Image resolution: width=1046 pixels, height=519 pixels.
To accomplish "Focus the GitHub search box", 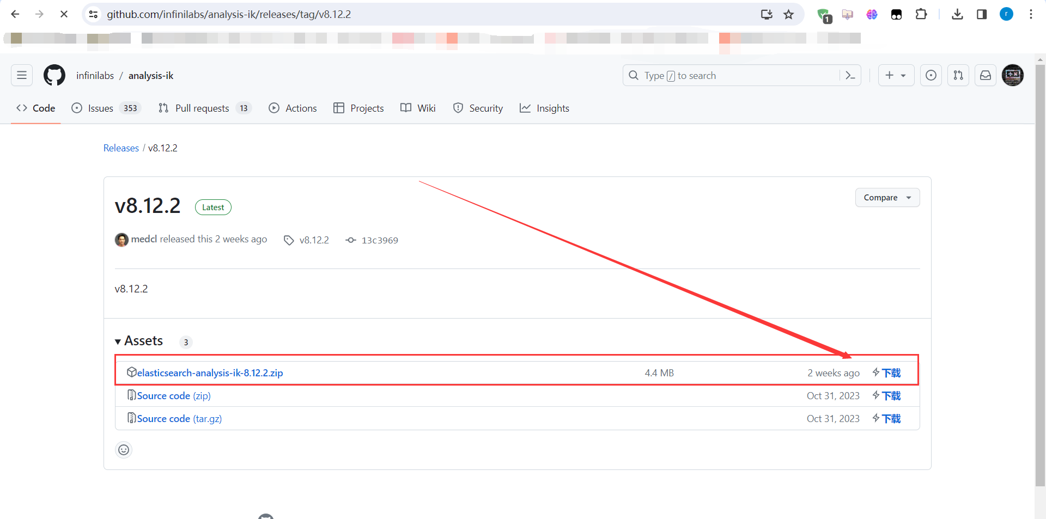I will tap(731, 75).
